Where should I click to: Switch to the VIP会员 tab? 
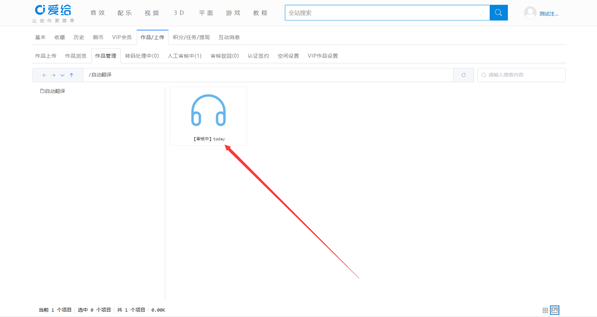point(122,37)
